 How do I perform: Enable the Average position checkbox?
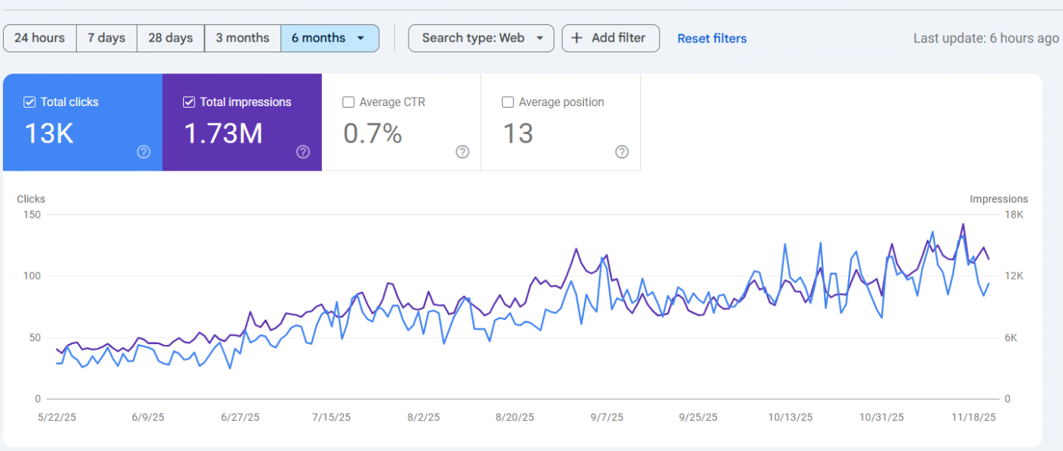[x=508, y=102]
